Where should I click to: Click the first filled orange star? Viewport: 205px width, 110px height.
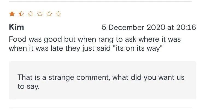point(12,14)
